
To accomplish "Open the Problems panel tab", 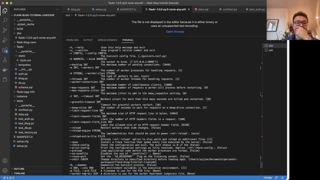I will point(72,40).
